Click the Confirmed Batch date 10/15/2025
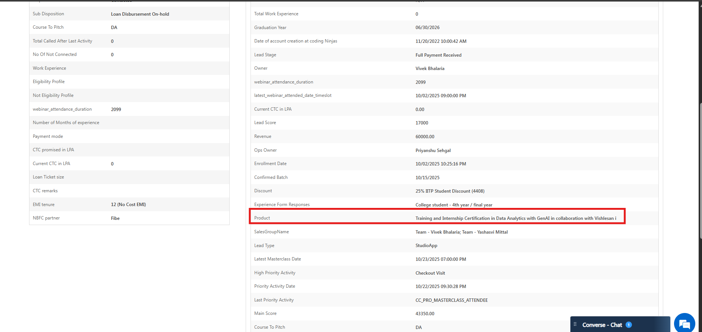The width and height of the screenshot is (702, 332). [x=427, y=178]
